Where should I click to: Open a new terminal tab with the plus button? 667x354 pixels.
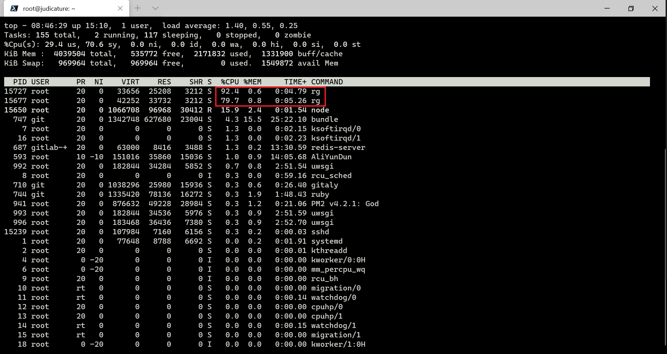(x=138, y=8)
